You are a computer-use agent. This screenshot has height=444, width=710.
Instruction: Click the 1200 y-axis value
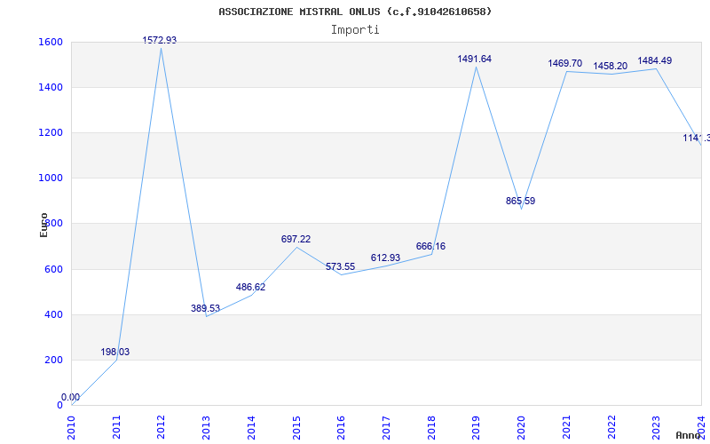(x=51, y=132)
